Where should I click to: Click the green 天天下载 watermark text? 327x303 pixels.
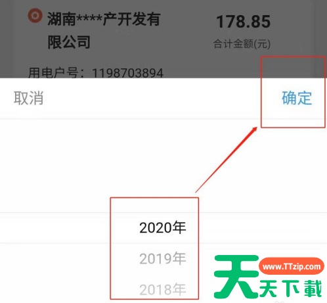(x=291, y=289)
